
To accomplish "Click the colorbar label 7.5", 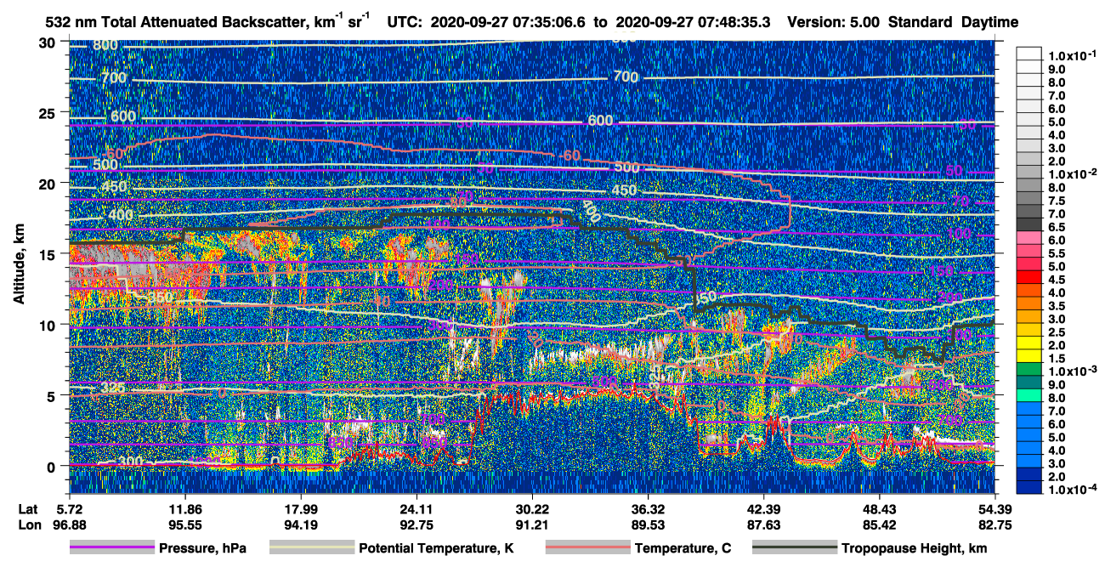I will pyautogui.click(x=1058, y=200).
